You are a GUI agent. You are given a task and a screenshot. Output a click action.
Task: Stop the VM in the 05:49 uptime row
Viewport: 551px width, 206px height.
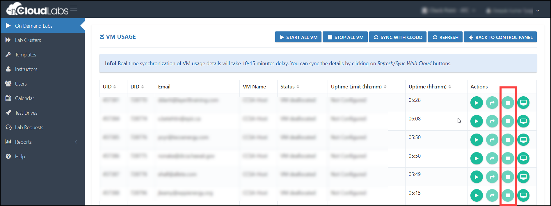tap(508, 177)
